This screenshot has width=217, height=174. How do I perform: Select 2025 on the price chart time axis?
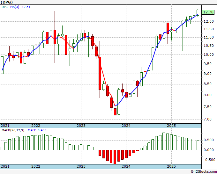tap(171, 126)
